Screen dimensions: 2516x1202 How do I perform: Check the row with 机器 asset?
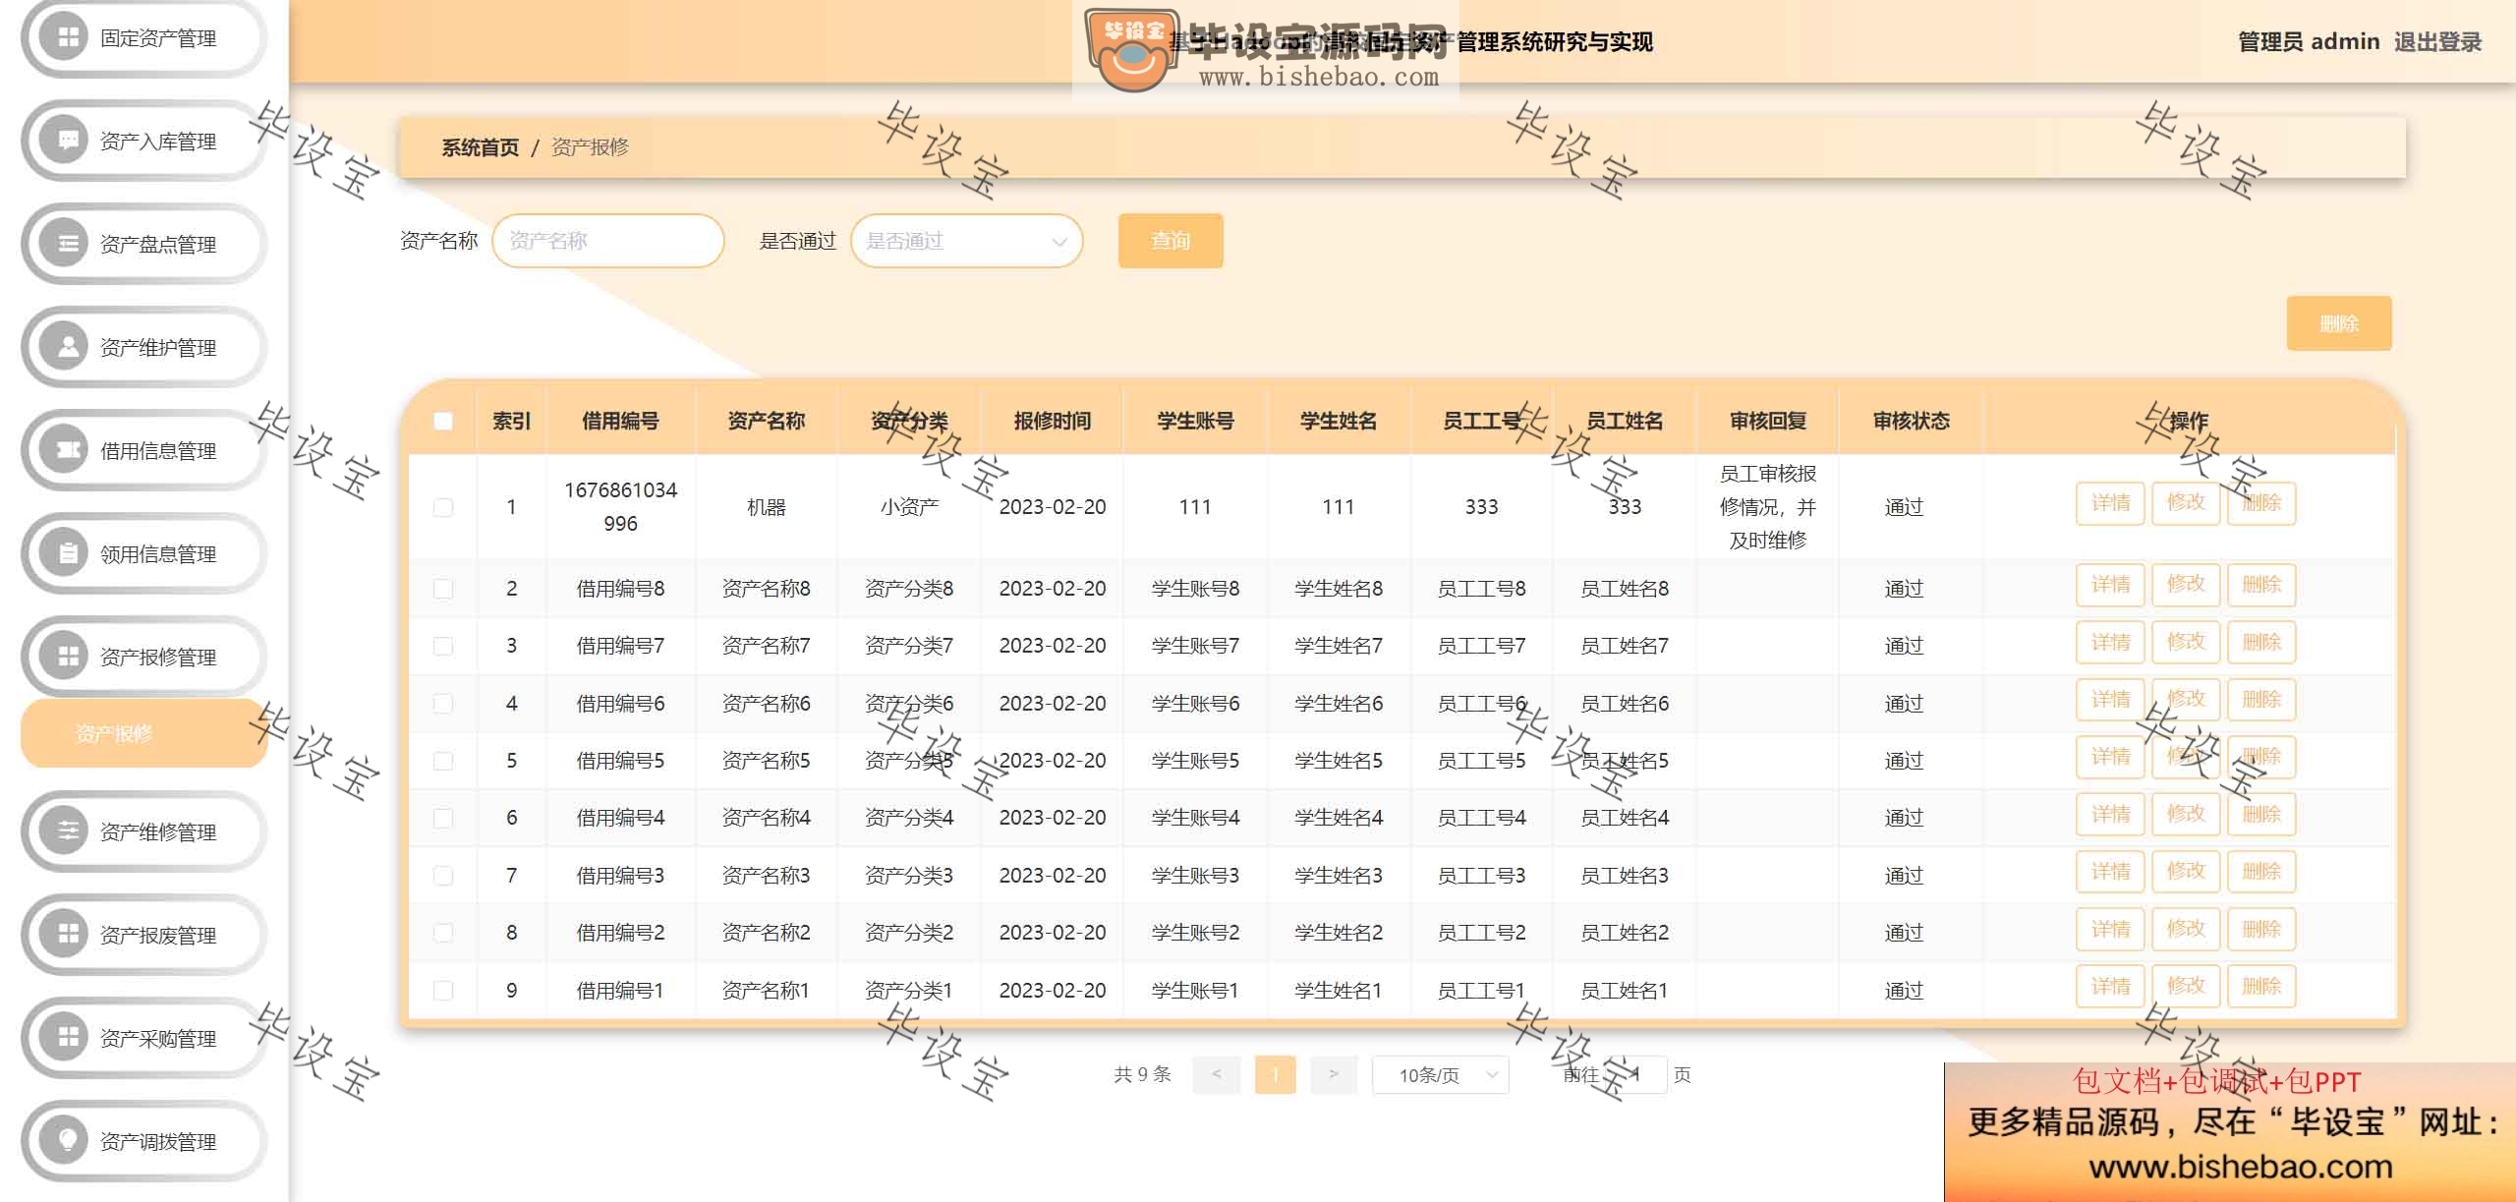[443, 507]
